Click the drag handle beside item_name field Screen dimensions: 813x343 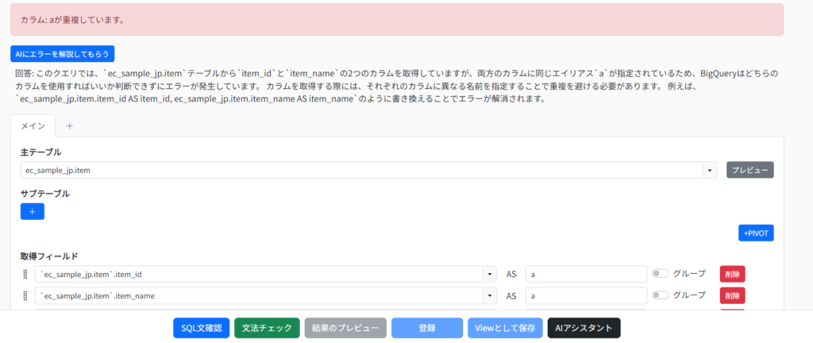coord(25,296)
